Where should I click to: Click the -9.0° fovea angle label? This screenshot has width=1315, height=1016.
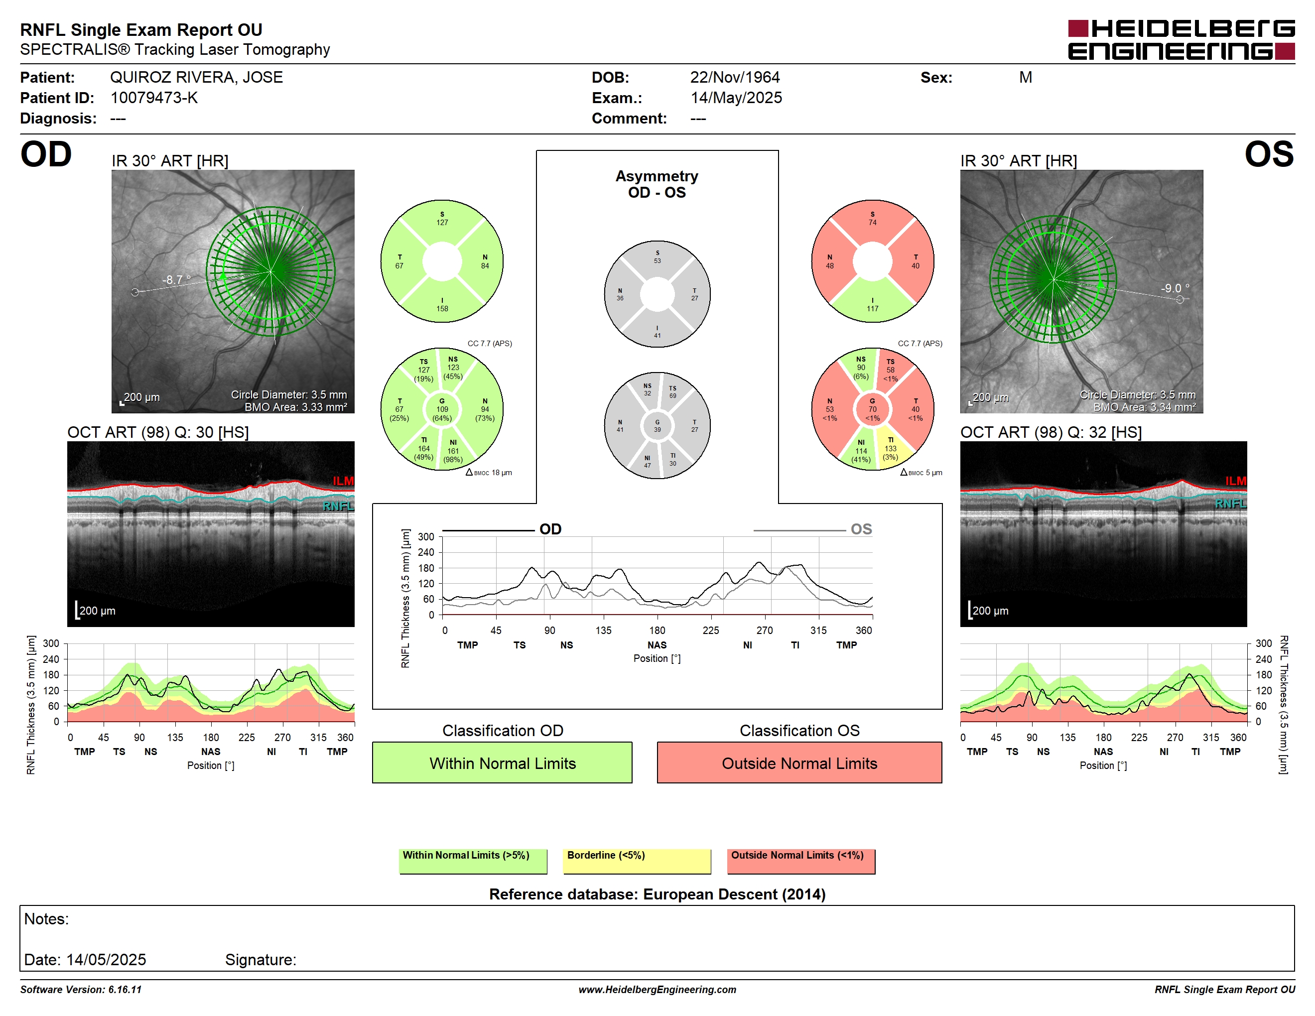[x=1175, y=288]
